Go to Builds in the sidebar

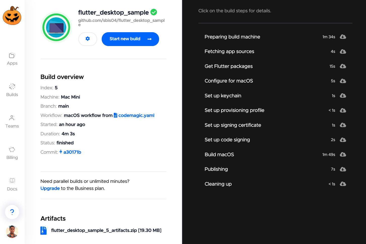click(12, 90)
